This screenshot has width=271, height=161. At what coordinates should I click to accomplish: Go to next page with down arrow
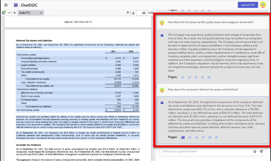[133, 12]
